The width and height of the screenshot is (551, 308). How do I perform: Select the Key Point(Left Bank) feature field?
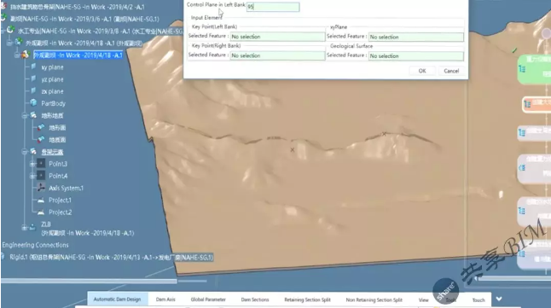point(277,36)
